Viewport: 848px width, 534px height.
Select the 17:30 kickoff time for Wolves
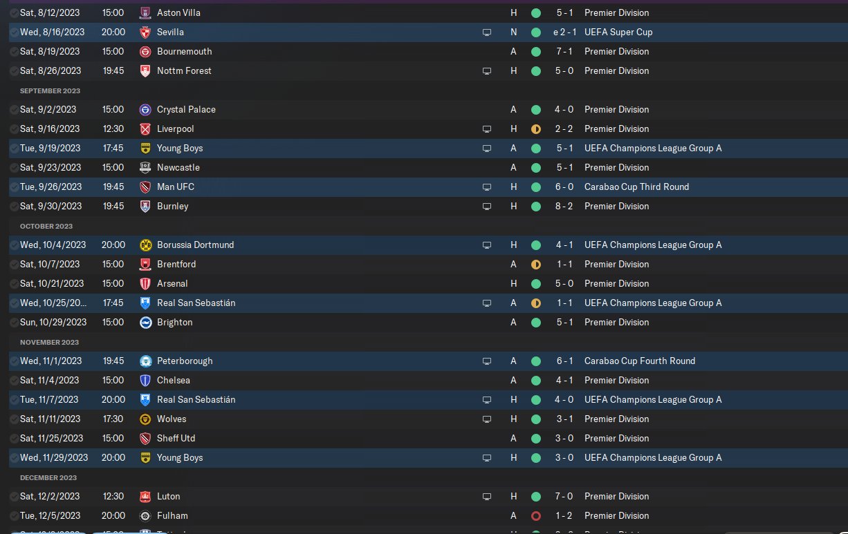coord(113,419)
